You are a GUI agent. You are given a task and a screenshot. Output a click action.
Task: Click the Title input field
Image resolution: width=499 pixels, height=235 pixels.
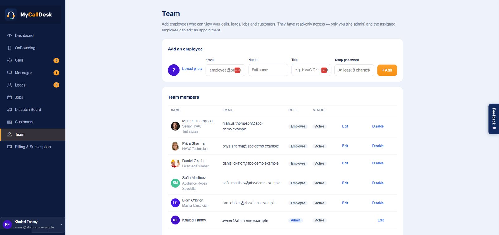click(x=311, y=70)
